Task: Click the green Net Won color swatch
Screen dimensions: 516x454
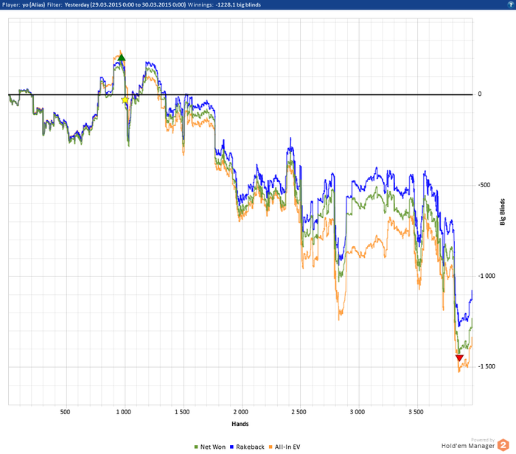Action: pos(196,447)
